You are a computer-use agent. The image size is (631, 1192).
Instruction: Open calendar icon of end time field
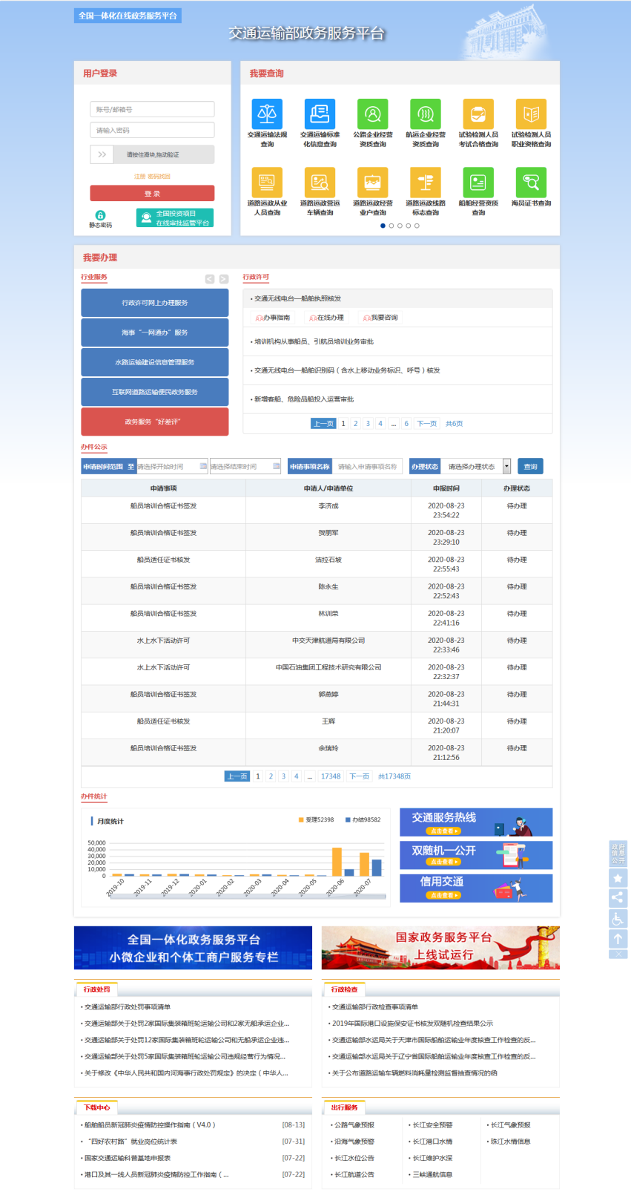(276, 466)
